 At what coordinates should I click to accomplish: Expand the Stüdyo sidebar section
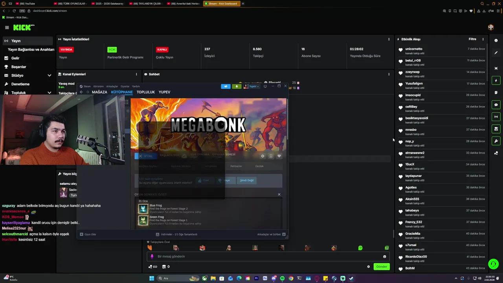49,75
